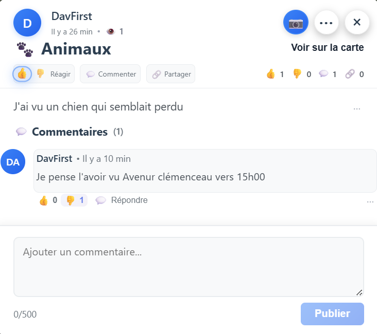
Task: Click the paw print Animaux category icon
Action: click(x=25, y=49)
